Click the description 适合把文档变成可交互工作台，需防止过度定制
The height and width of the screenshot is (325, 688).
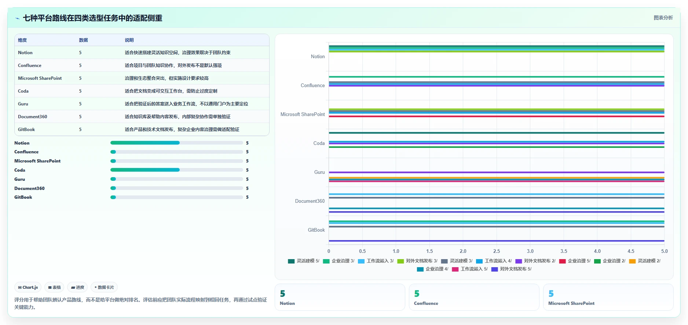point(171,91)
